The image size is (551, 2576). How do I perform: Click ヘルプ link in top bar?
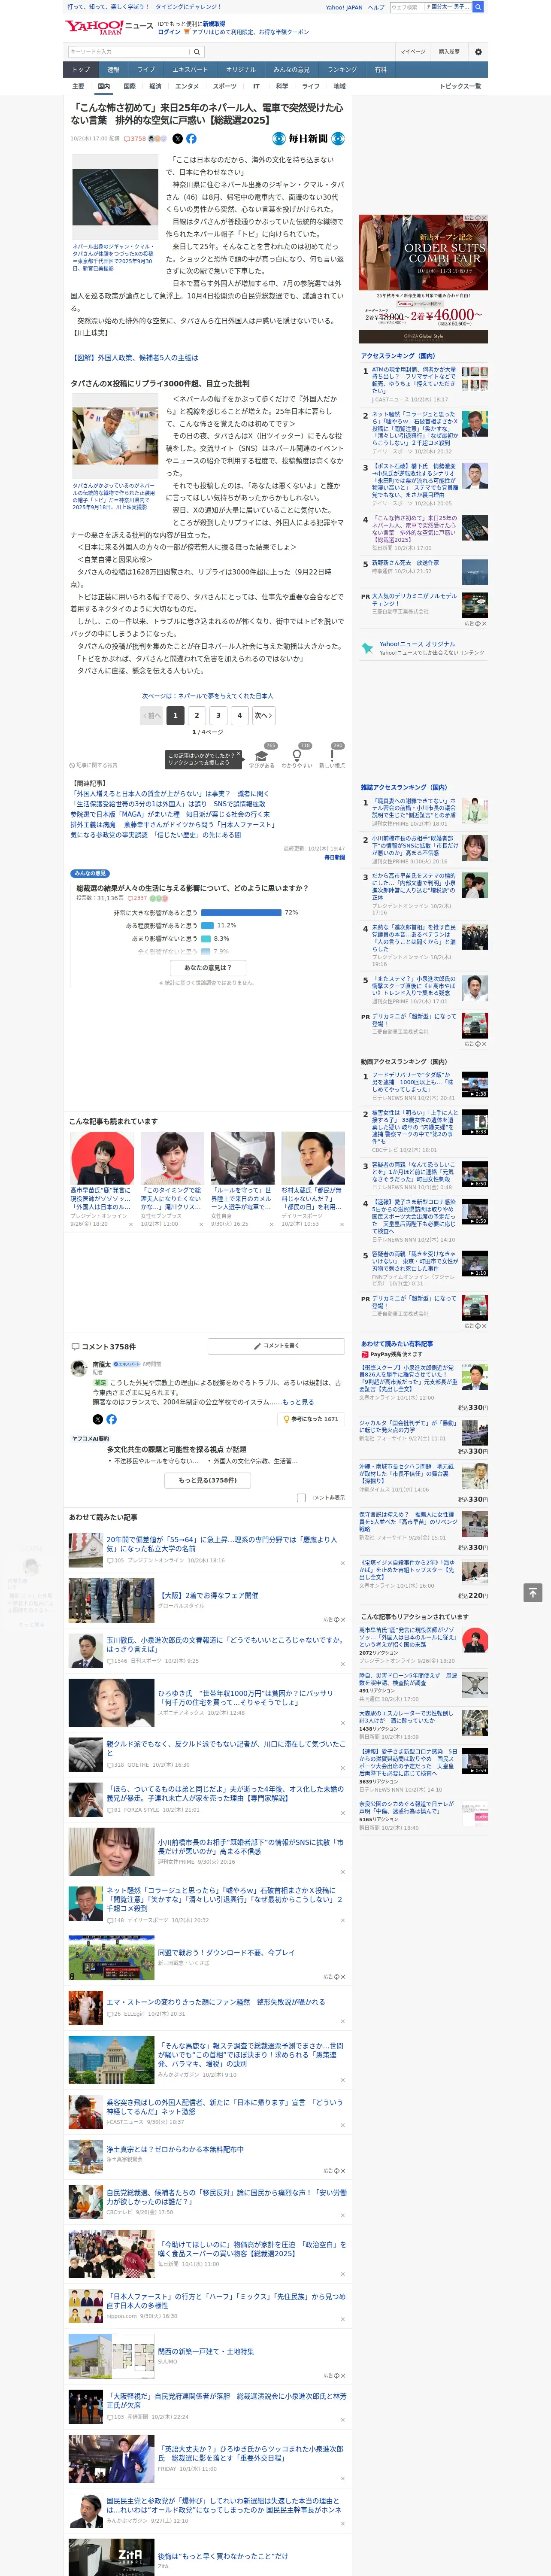pos(376,7)
